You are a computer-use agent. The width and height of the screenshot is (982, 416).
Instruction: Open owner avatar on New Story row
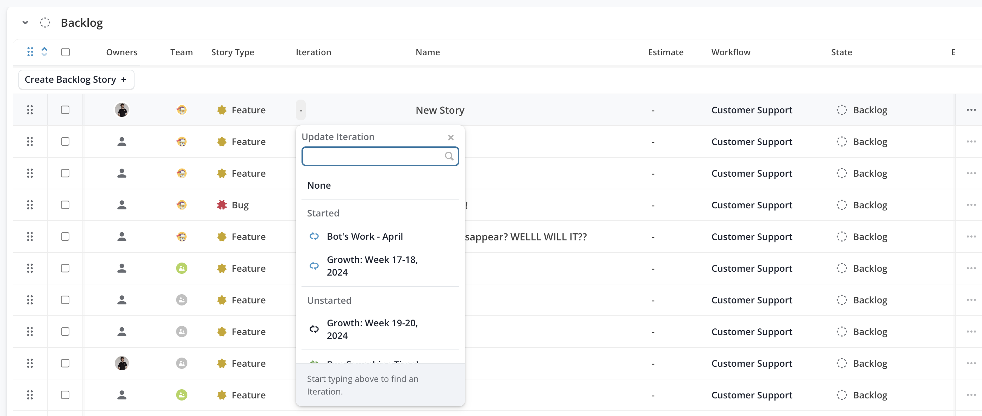pyautogui.click(x=122, y=110)
